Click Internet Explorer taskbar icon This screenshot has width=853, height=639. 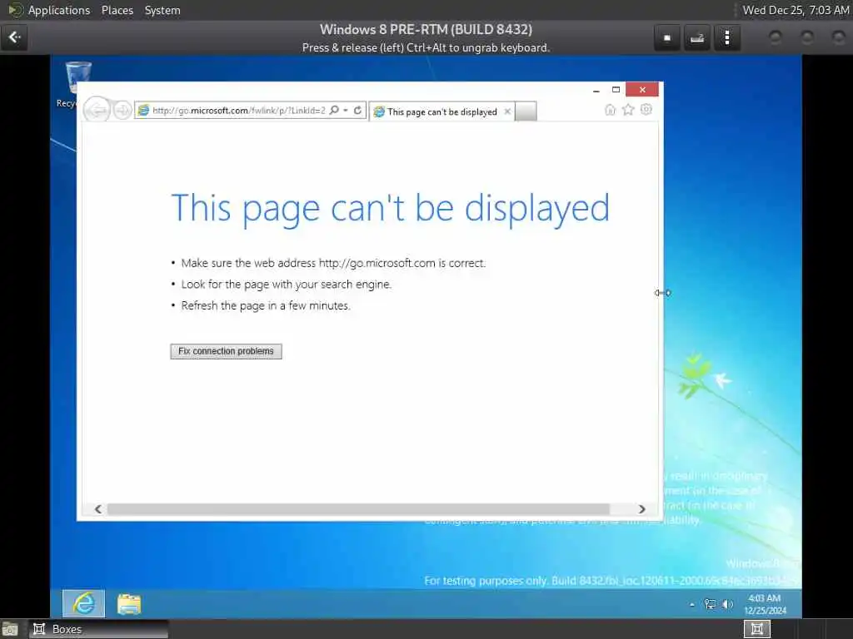click(x=83, y=604)
